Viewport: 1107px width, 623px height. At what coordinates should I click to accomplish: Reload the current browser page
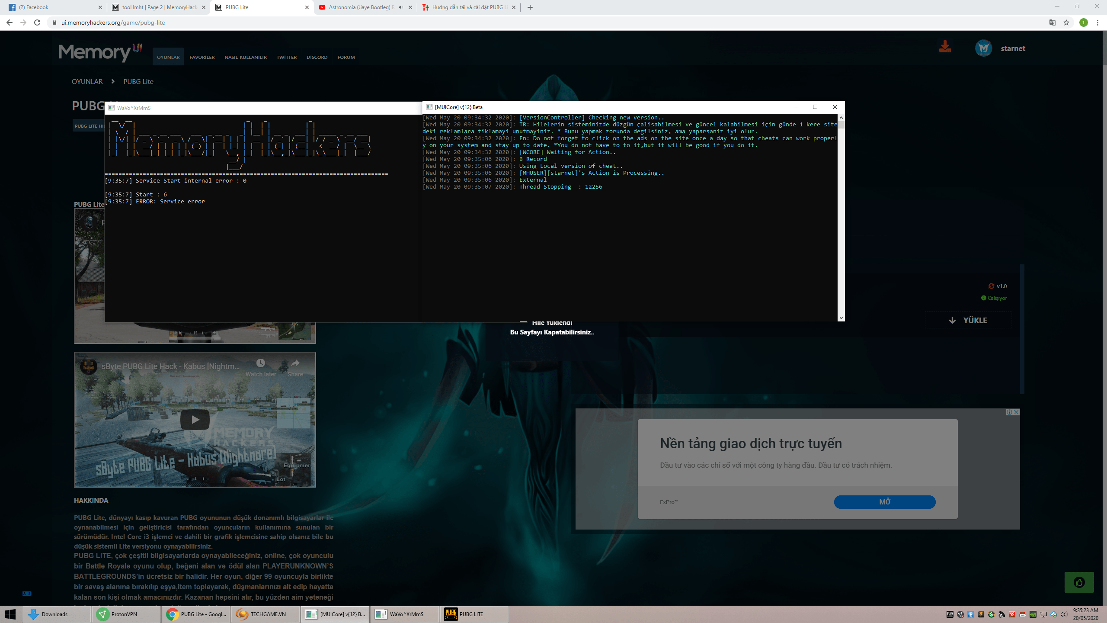37,22
